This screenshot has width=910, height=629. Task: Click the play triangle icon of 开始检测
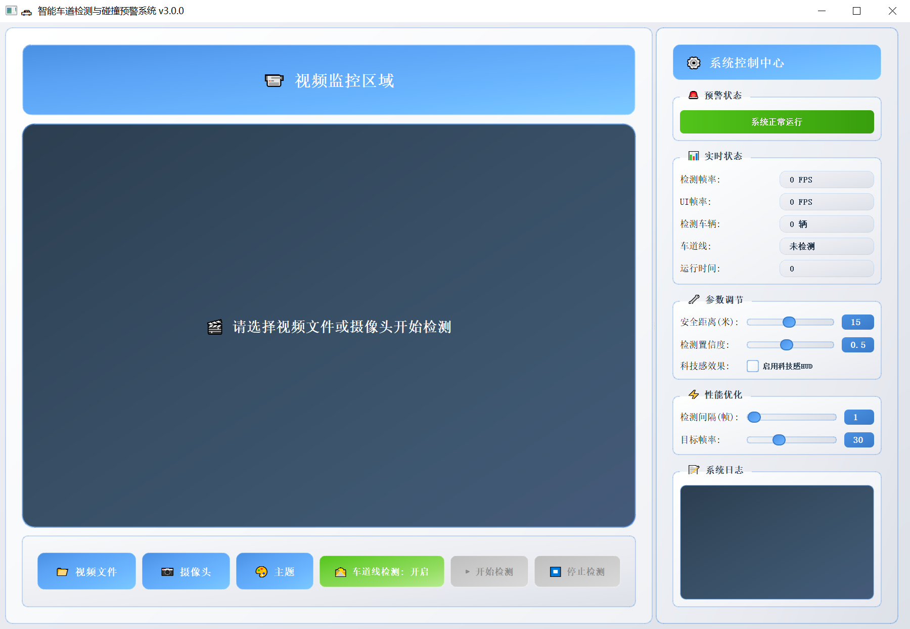pyautogui.click(x=468, y=572)
